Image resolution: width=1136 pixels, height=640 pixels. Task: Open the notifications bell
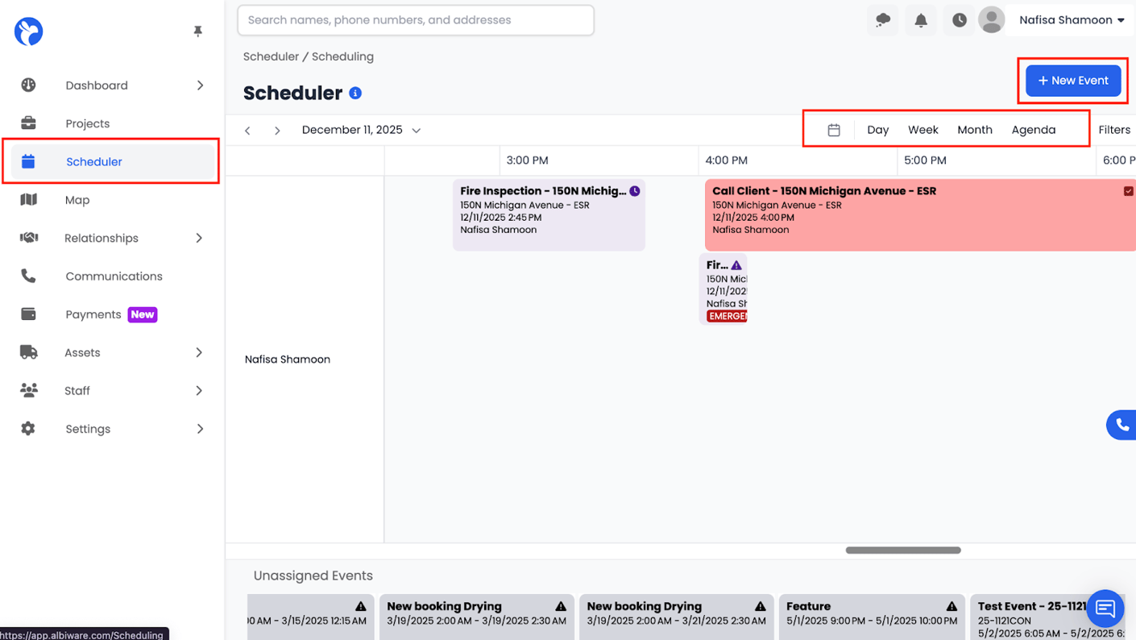pyautogui.click(x=921, y=20)
